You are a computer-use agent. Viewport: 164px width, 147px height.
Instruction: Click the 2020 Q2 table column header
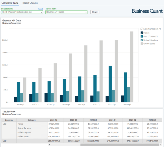tap(56, 120)
